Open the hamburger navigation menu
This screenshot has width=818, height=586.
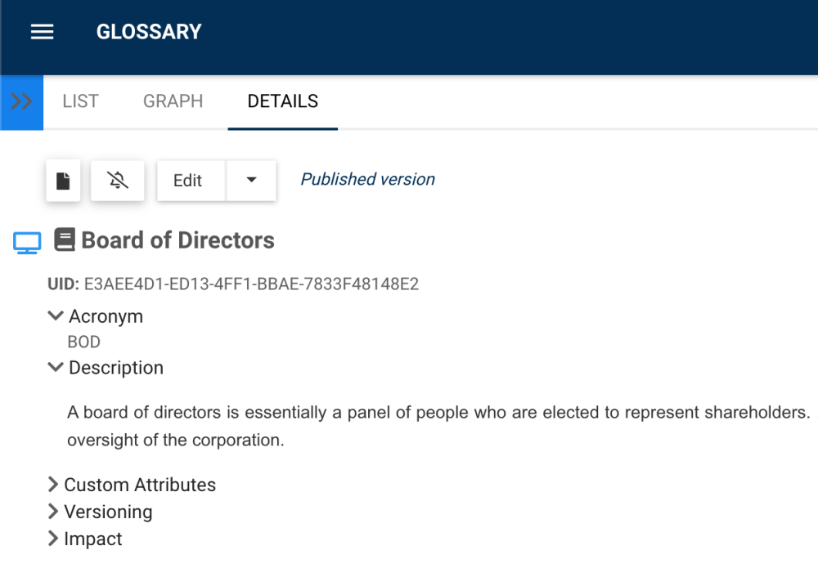point(42,32)
